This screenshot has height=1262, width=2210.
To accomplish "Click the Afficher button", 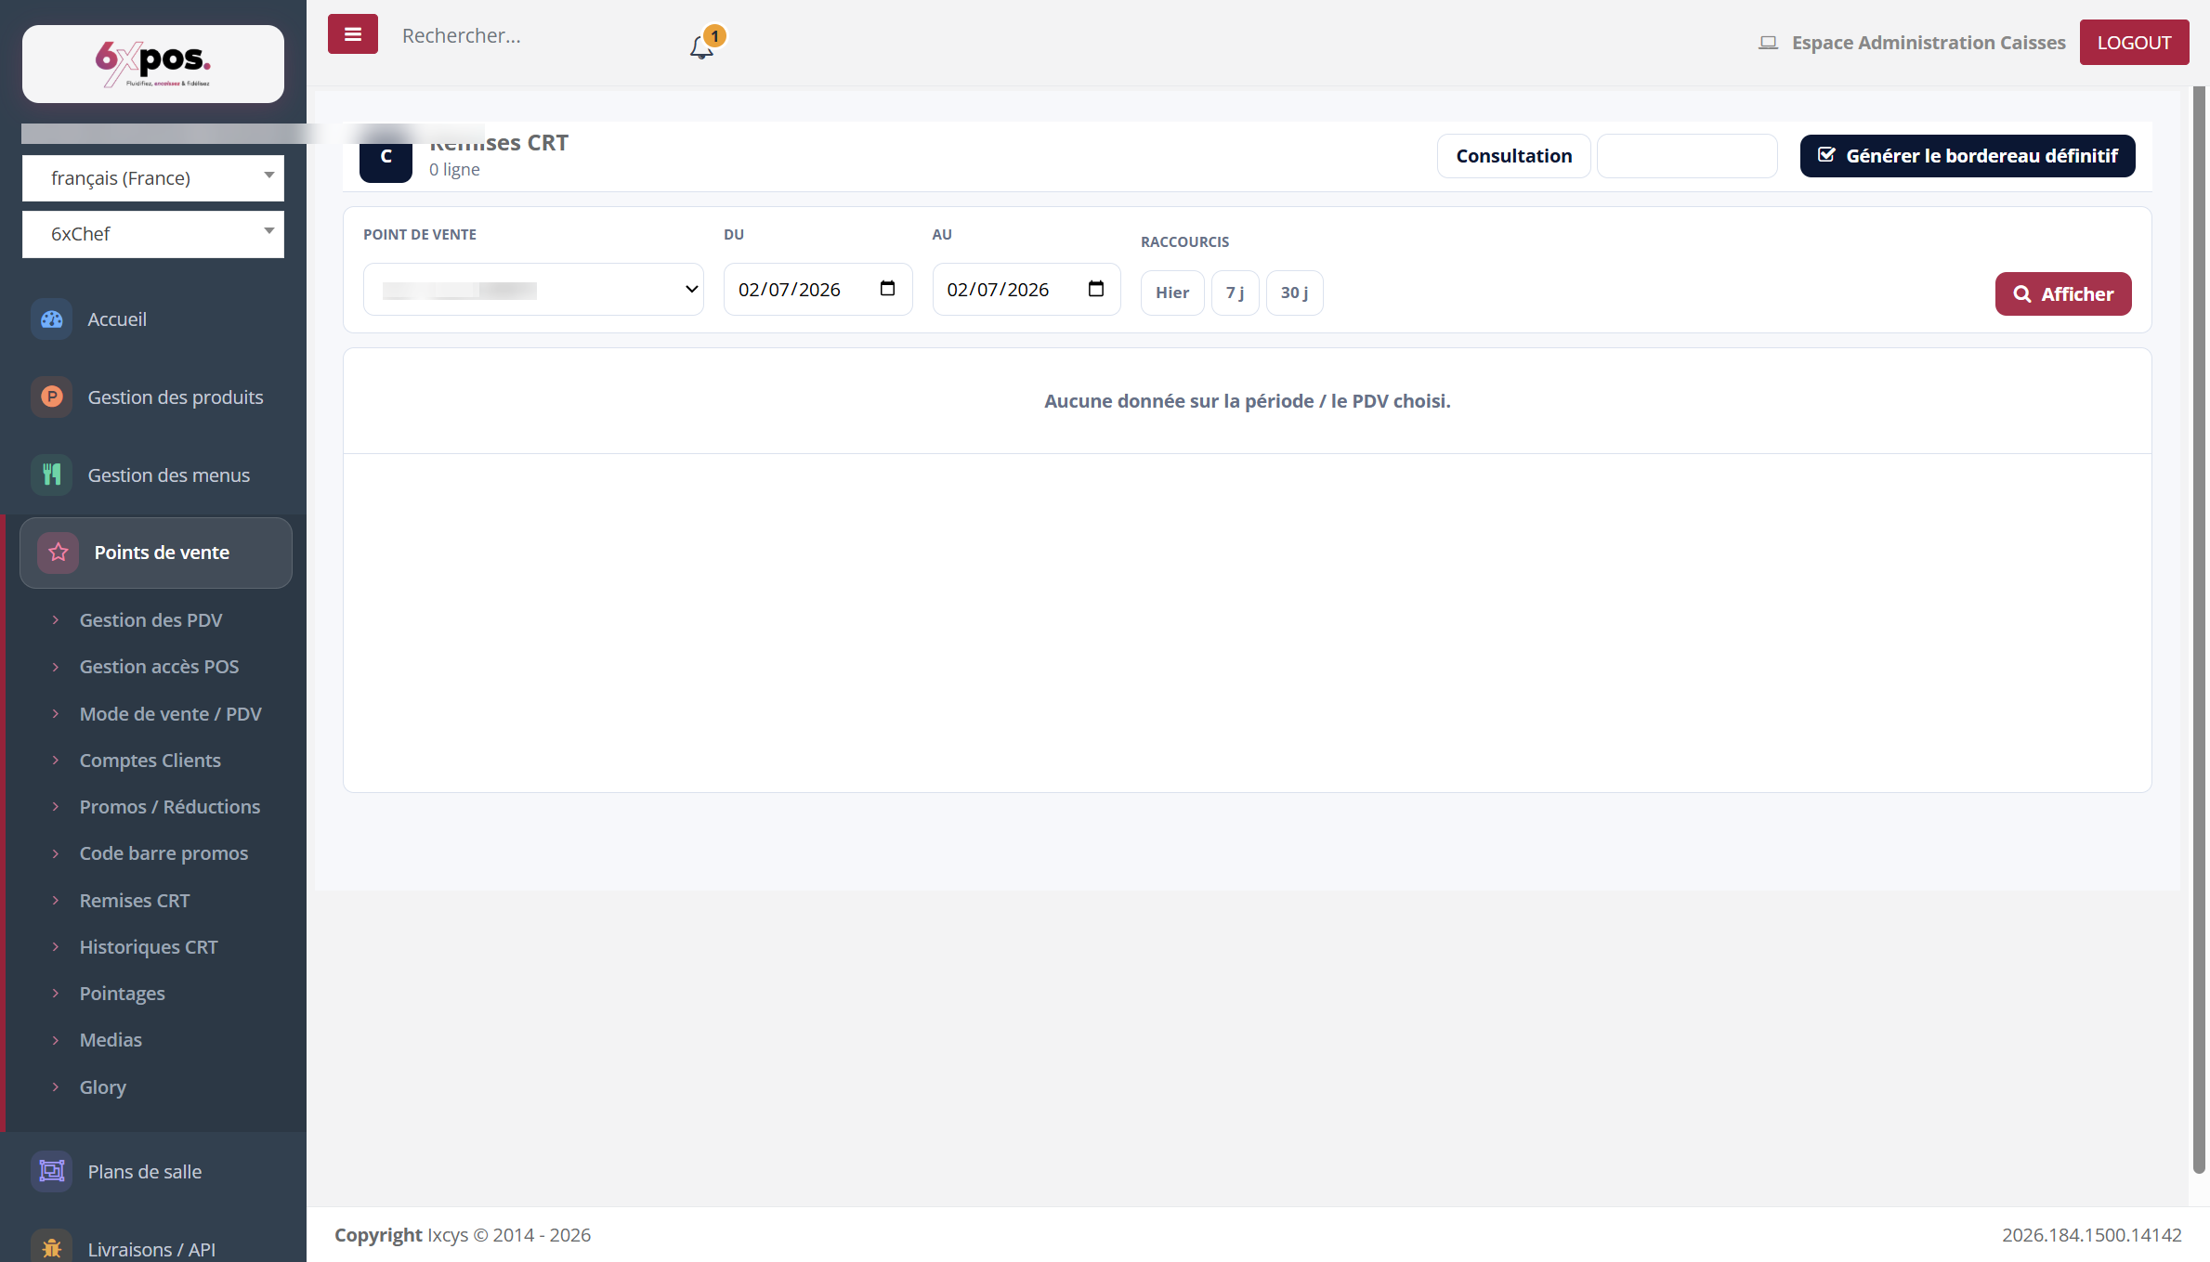I will tap(2063, 294).
